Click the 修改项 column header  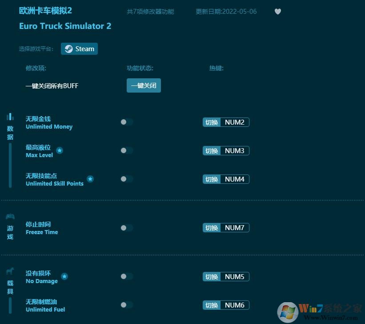tap(36, 68)
